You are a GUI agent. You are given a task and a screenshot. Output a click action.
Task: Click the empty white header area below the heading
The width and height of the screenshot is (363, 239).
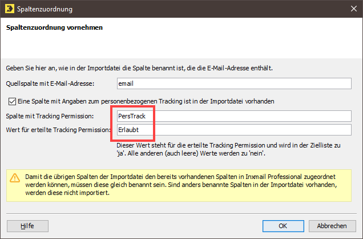(181, 45)
